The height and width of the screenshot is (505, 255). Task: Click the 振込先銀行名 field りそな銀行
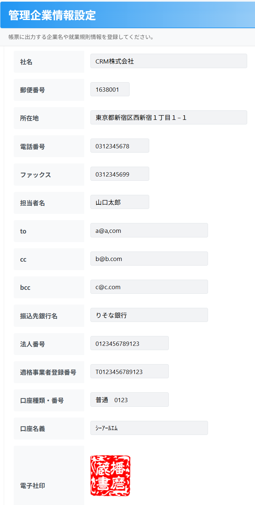pos(149,315)
